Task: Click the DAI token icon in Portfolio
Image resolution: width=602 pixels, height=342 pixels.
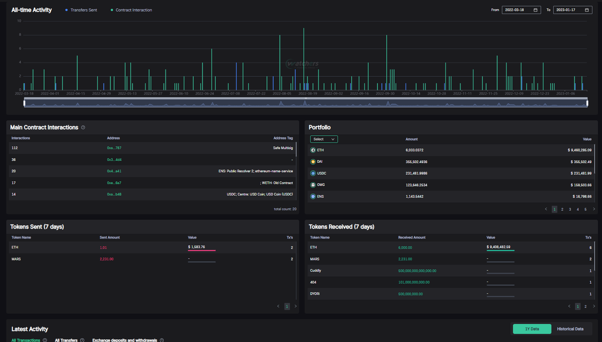Action: [x=313, y=162]
